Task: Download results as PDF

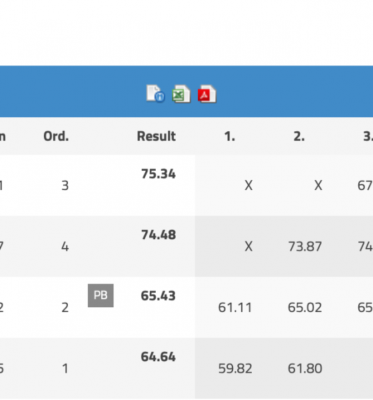Action: pos(207,94)
